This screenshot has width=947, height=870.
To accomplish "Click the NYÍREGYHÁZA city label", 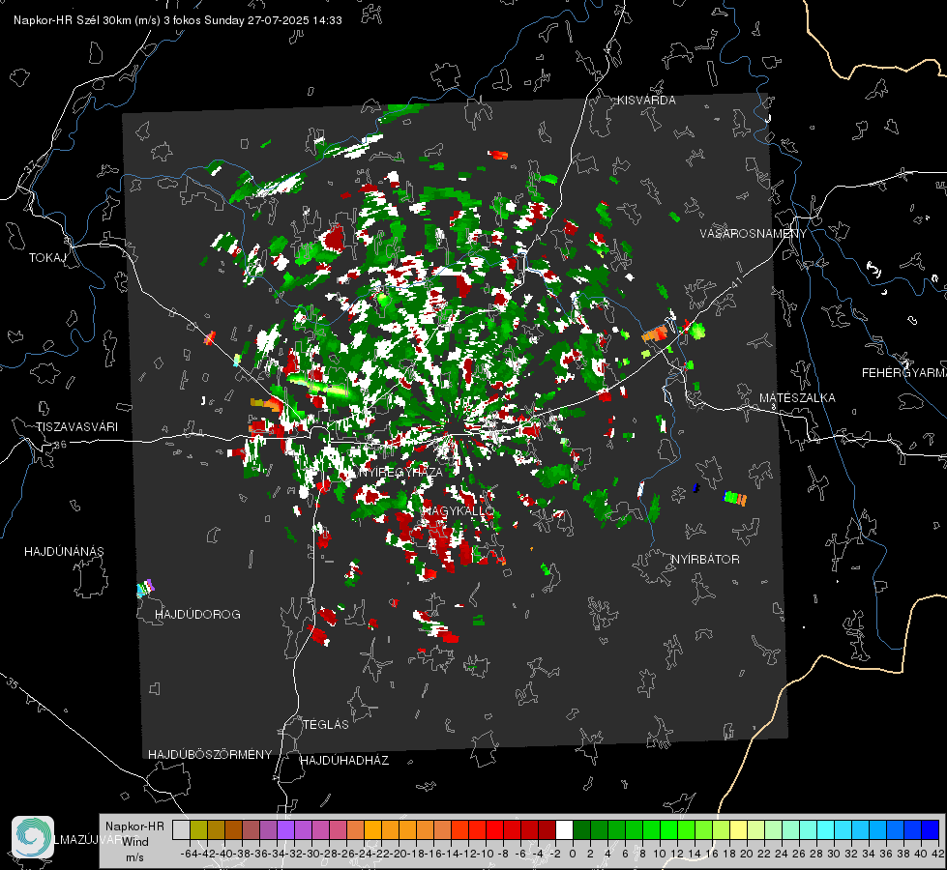I will tap(401, 472).
